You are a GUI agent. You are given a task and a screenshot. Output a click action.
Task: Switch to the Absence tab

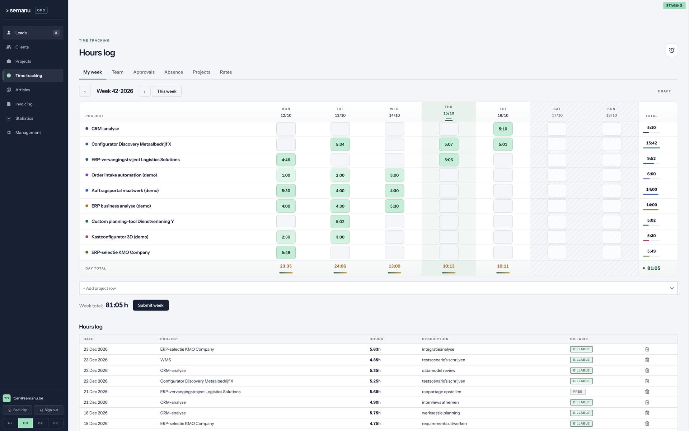pos(174,72)
